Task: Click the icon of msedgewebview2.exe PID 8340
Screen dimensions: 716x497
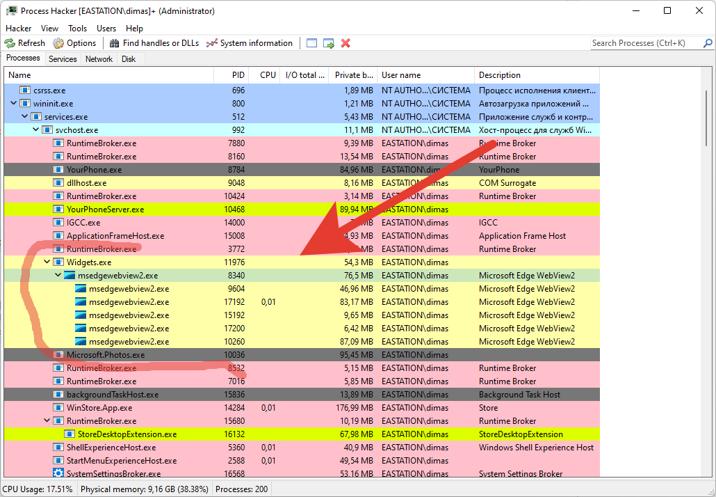Action: (70, 275)
